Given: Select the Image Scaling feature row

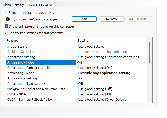Looking at the screenshot, I should click(x=77, y=47).
